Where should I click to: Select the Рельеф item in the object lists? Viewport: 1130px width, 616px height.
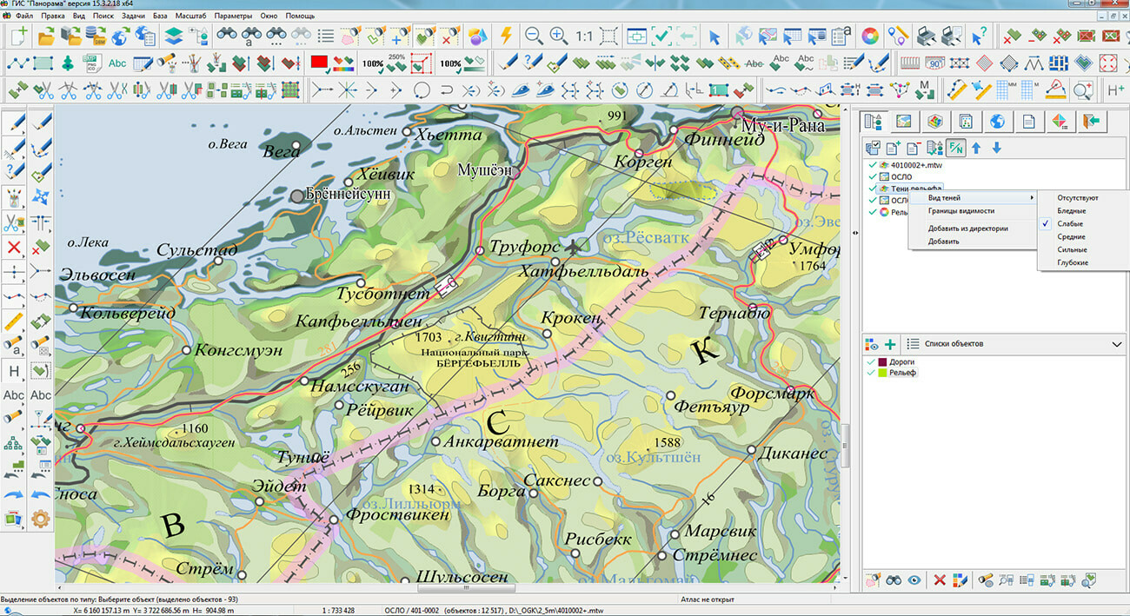click(x=903, y=373)
